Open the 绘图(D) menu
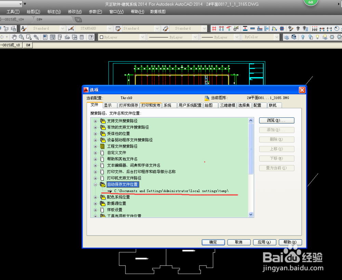 [34, 12]
